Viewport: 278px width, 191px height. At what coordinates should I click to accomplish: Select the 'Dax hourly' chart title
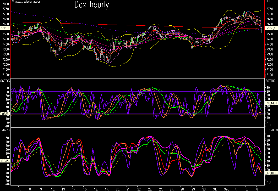pyautogui.click(x=92, y=5)
